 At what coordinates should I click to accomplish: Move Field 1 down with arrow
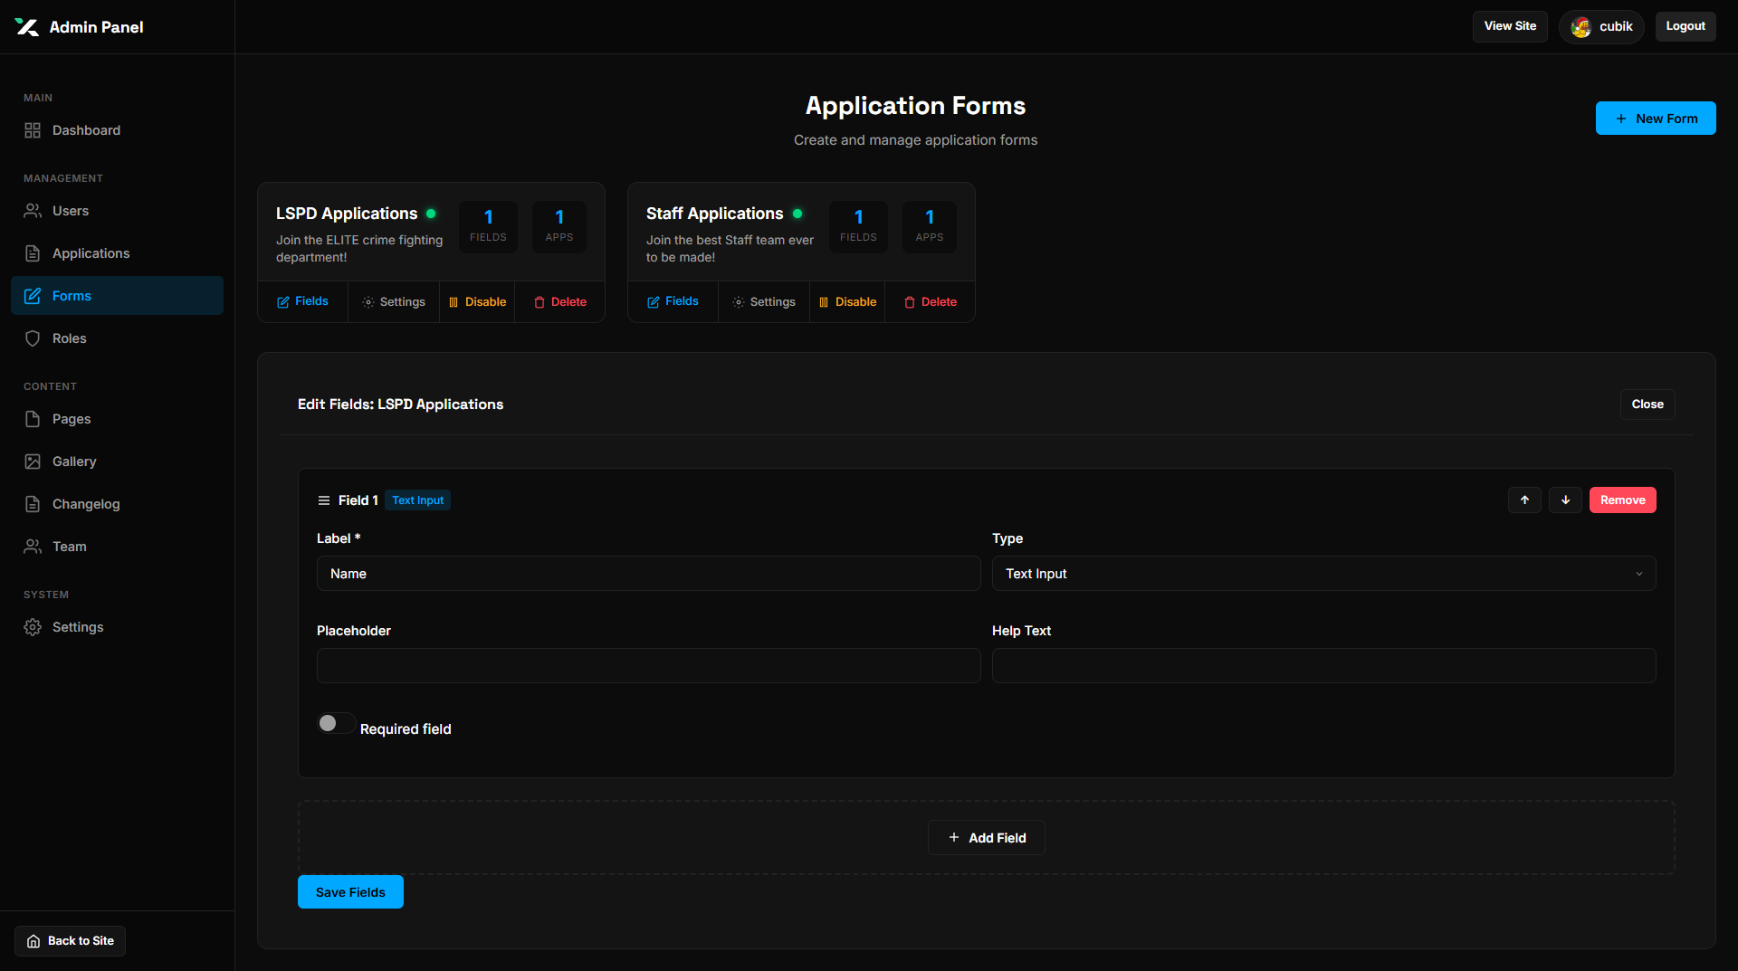point(1565,500)
